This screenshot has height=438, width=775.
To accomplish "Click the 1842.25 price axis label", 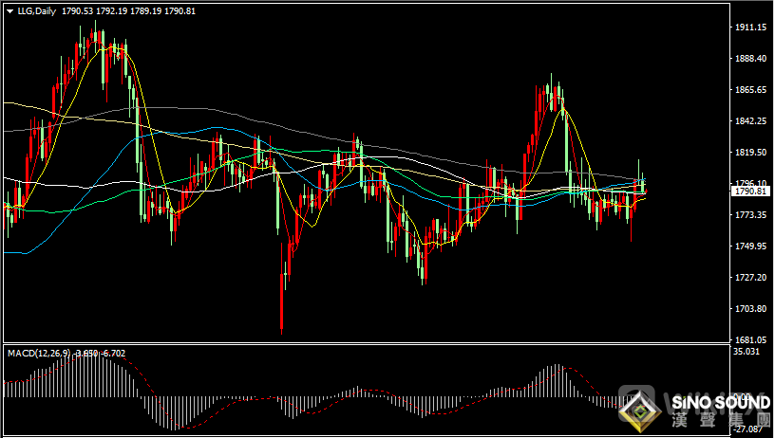I will pyautogui.click(x=750, y=121).
